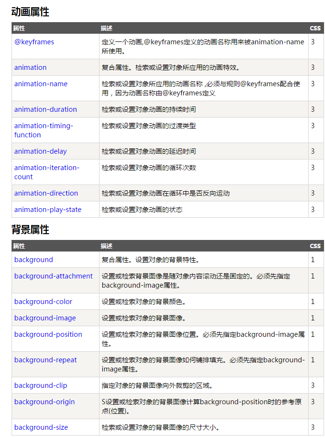This screenshot has height=437, width=325.
Task: Open the background-repeat link
Action: click(45, 360)
